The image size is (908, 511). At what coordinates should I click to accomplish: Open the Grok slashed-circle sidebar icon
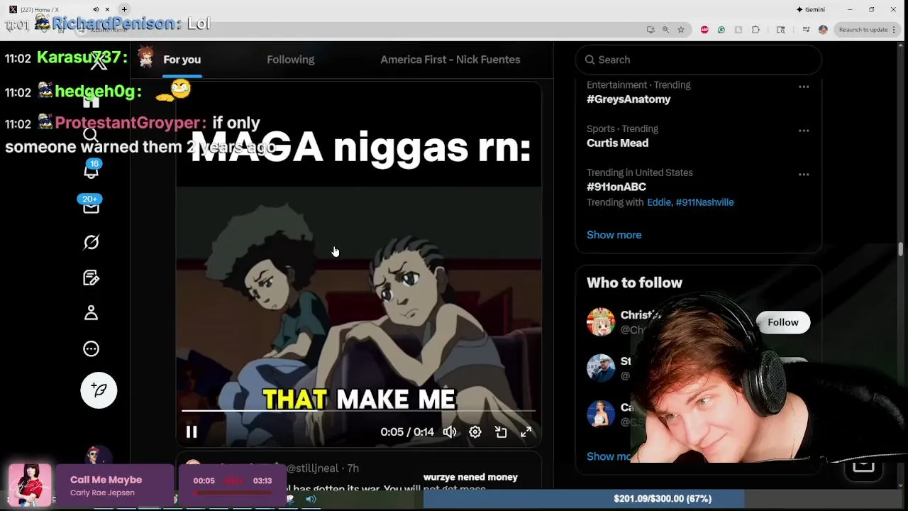coord(91,242)
